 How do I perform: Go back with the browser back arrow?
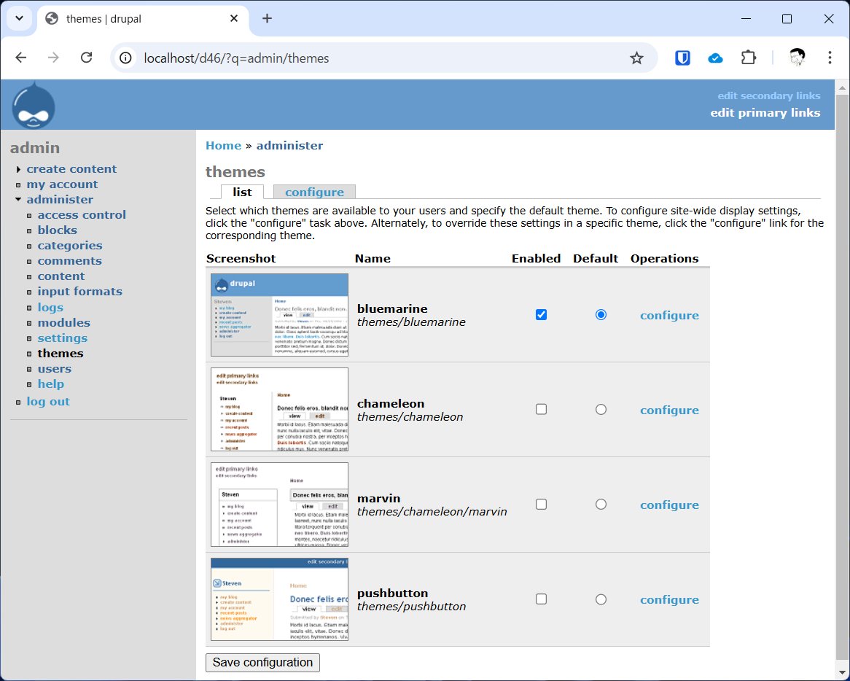tap(20, 58)
